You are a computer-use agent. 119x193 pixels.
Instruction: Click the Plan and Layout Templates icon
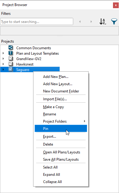pos(11,53)
